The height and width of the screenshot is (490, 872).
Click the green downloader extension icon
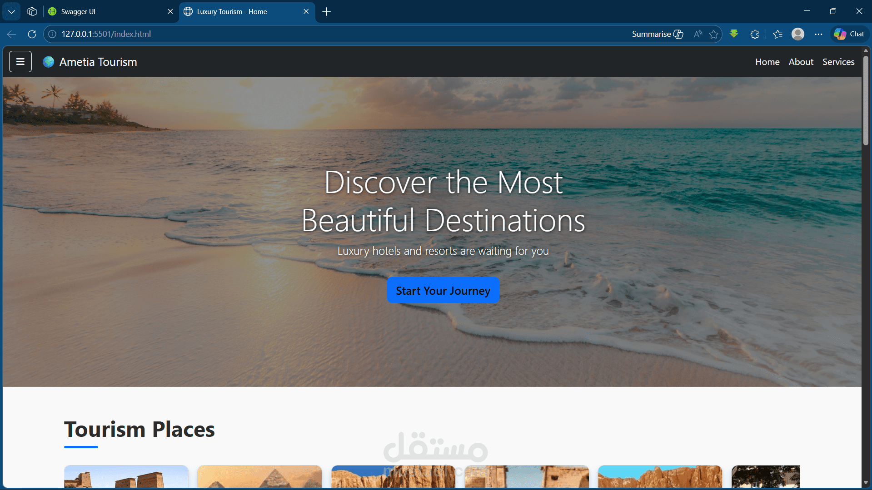(x=734, y=34)
